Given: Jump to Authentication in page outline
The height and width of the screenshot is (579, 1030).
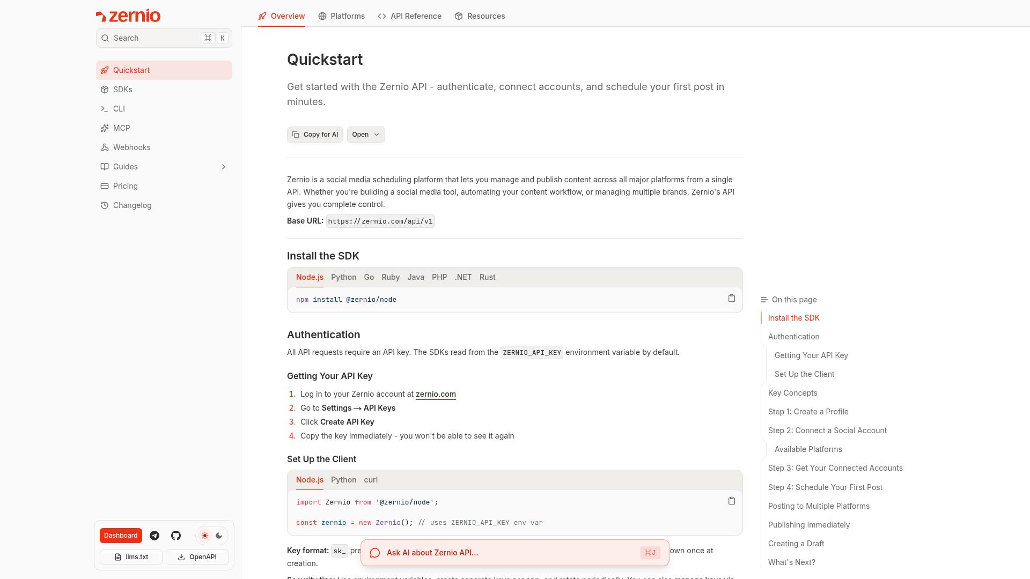Looking at the screenshot, I should click(794, 337).
